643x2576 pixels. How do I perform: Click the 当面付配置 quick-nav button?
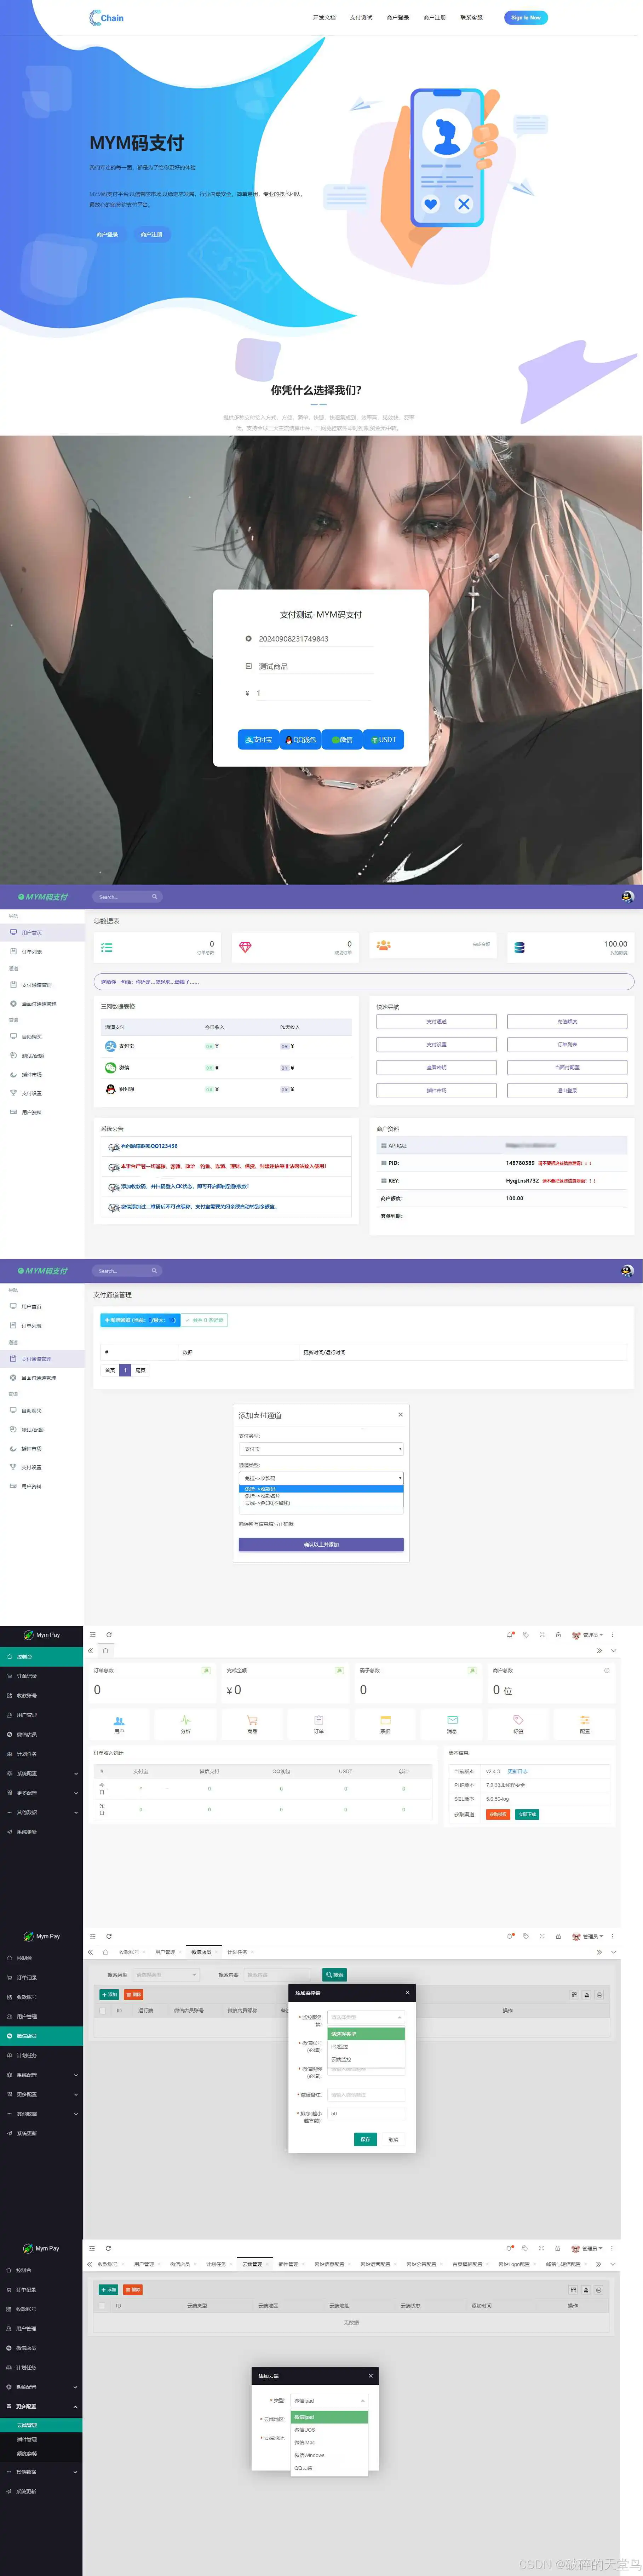pos(567,1067)
